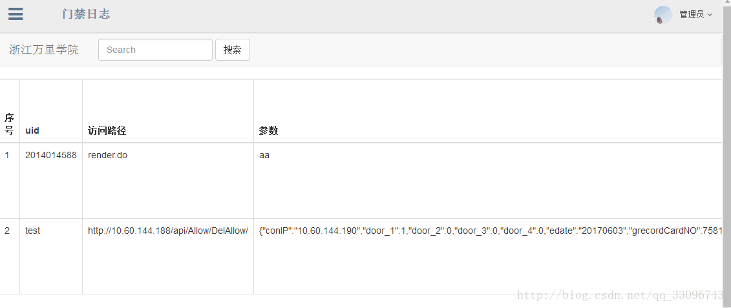Focus the Search input field
This screenshot has height=308, width=731.
click(x=155, y=50)
